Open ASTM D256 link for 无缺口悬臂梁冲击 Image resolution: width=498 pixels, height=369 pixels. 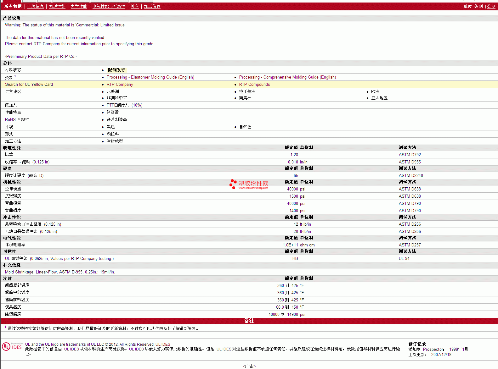[410, 231]
